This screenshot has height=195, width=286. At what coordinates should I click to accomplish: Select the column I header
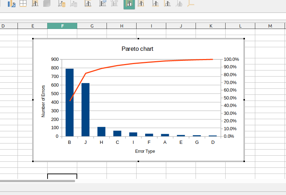tap(151, 26)
